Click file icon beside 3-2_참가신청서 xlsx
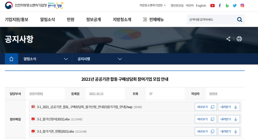Image resolution: width=258 pixels, height=140 pixels. (33, 119)
